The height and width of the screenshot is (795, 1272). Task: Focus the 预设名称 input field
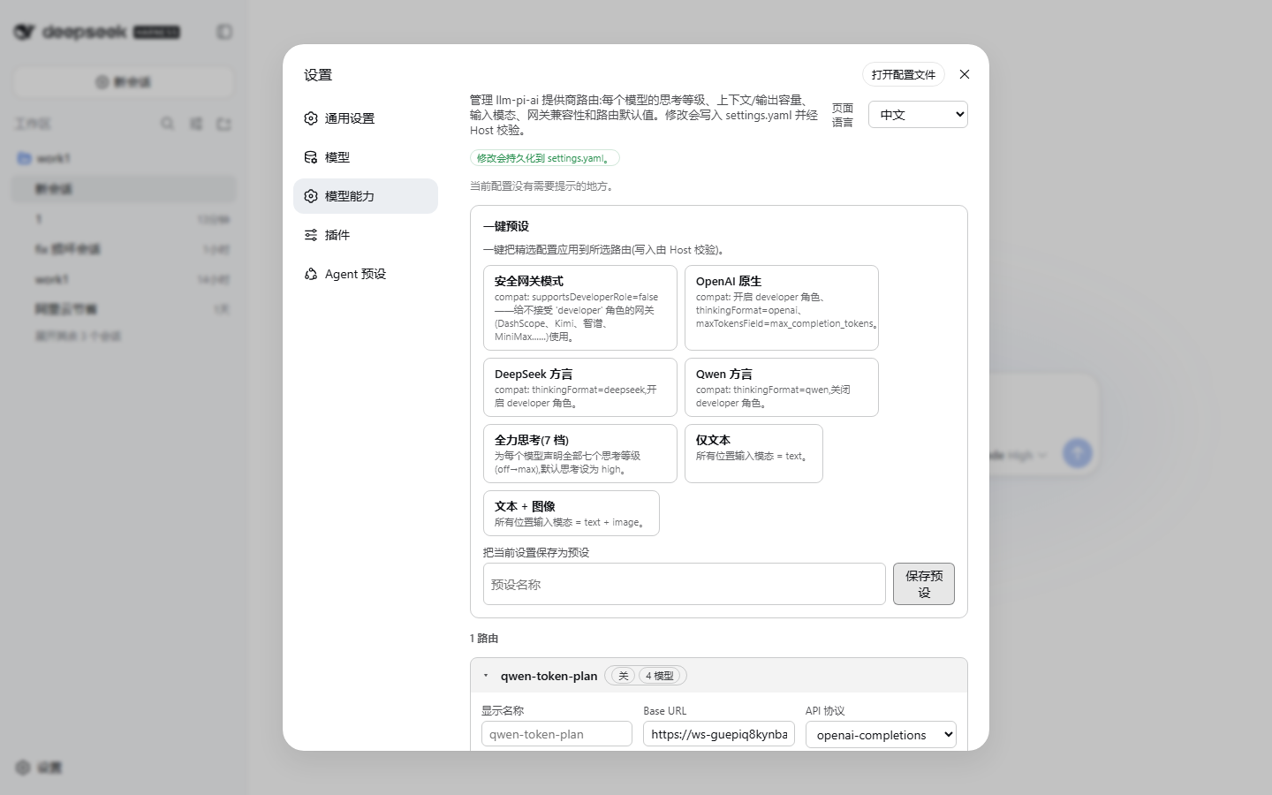(685, 584)
